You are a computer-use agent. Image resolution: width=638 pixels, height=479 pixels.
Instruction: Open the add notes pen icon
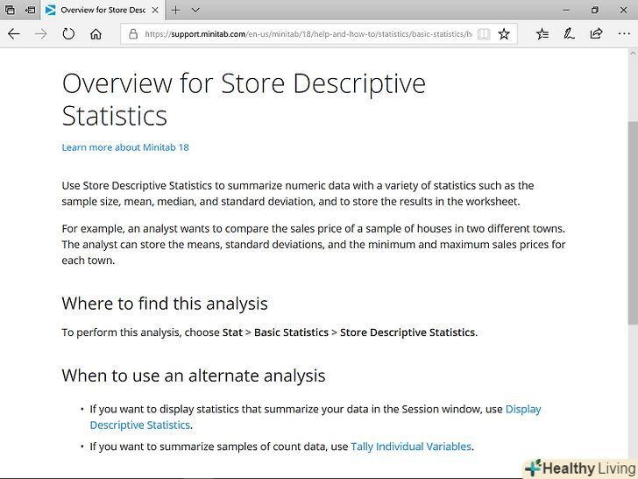tap(569, 34)
